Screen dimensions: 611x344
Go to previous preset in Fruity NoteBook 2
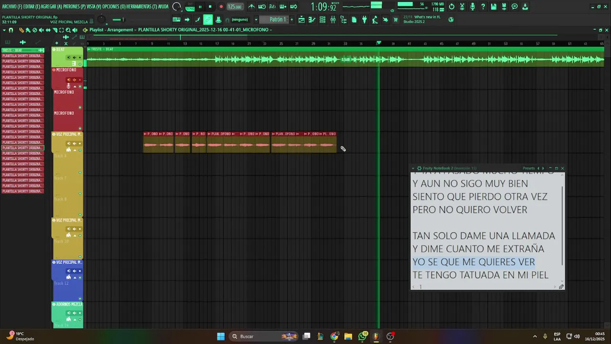point(538,168)
